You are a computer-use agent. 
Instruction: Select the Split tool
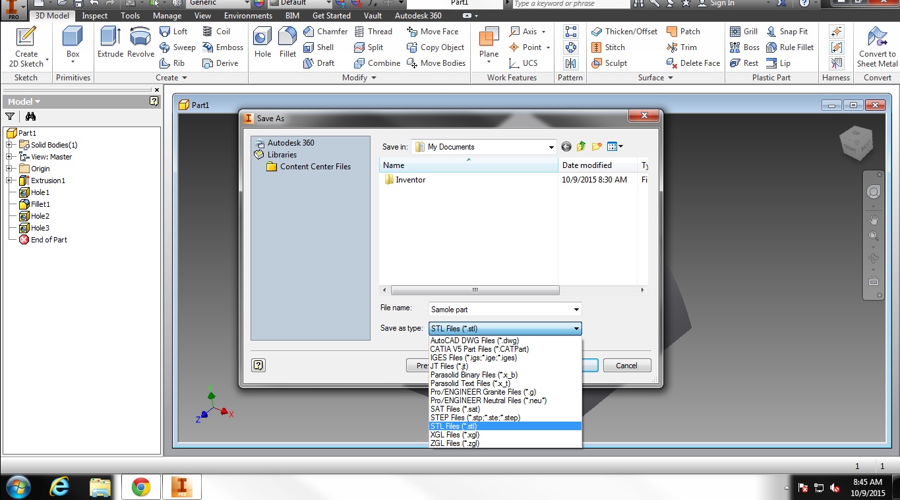[369, 47]
